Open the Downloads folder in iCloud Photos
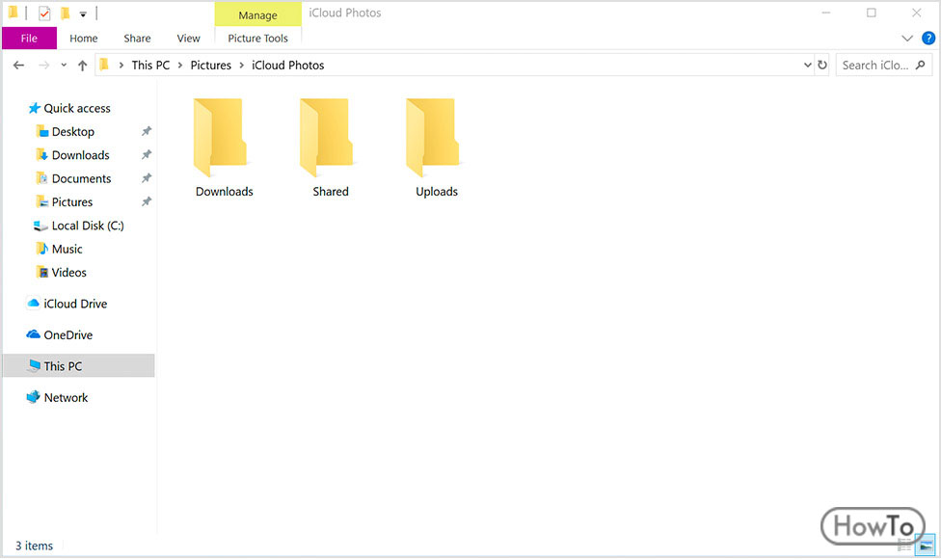 coord(224,148)
